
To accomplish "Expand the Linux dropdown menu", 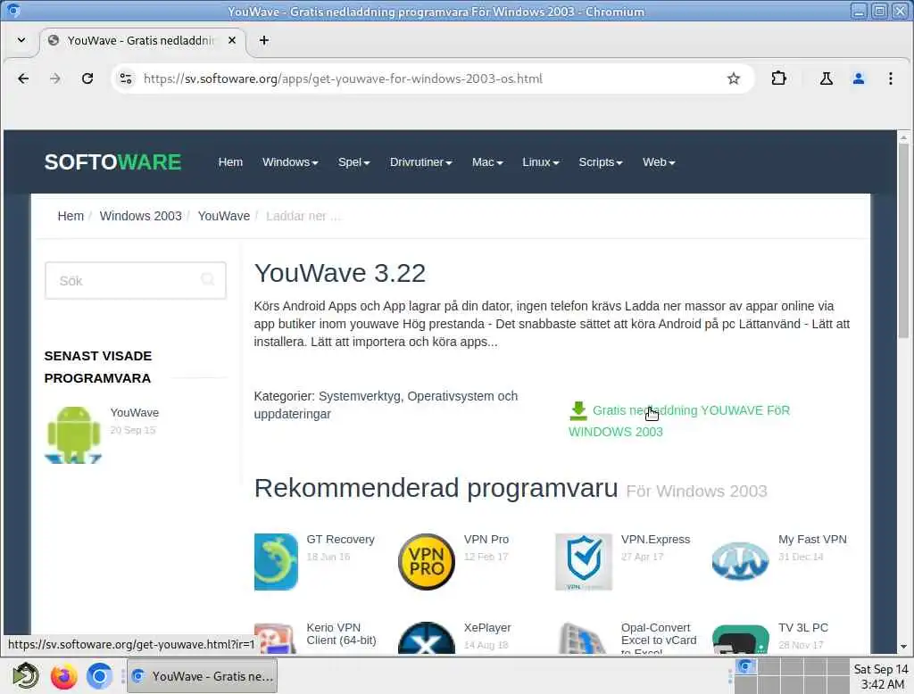I will [540, 162].
